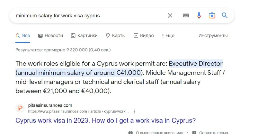This screenshot has width=257, height=134.
Task: Open the three-dot menu beside the result URL
Action: 134,112
